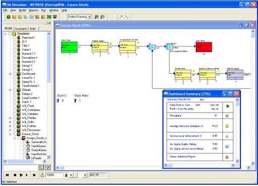Click the walking figure icon in the run toolbar
Image resolution: width=258 pixels, height=186 pixels.
(x=66, y=175)
